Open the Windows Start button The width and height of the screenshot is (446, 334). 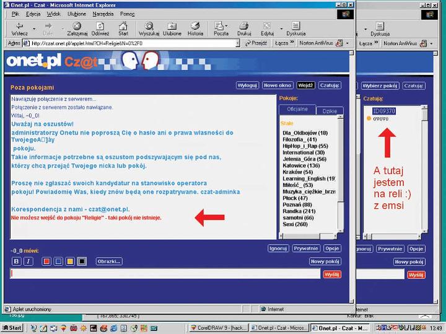[x=12, y=328]
